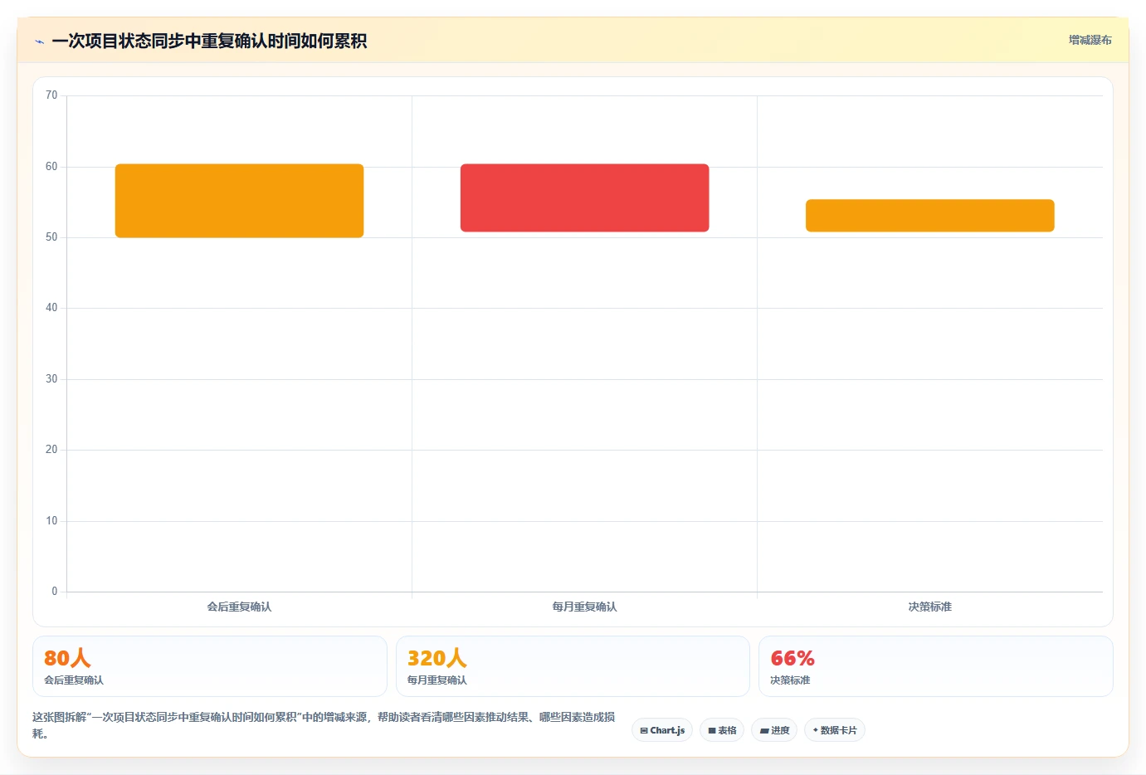Click the 320人 stat value
1146x775 pixels.
coord(437,658)
